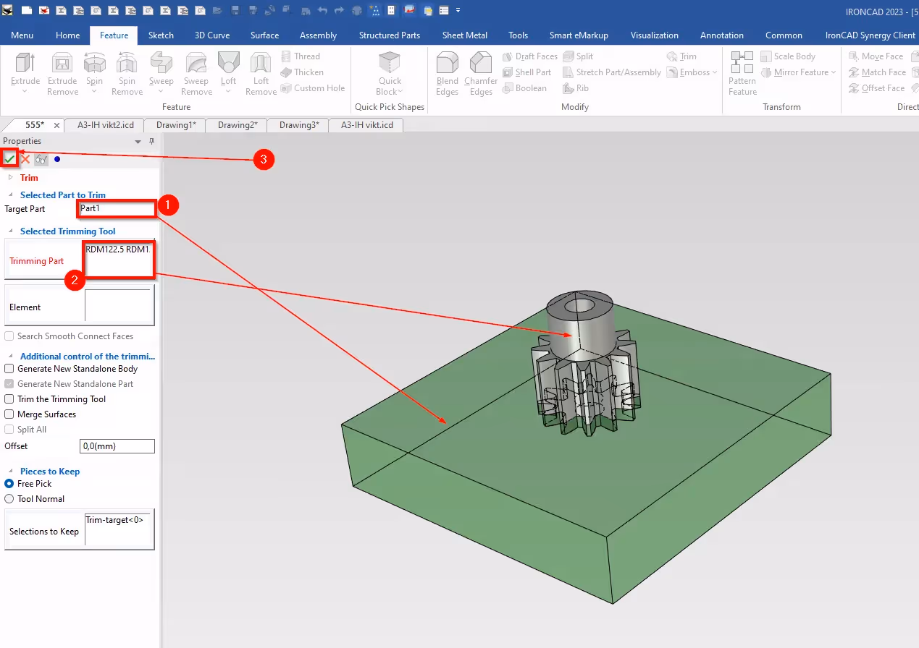This screenshot has height=648, width=919.
Task: Open the Properties panel dropdown arrow
Action: coord(138,142)
